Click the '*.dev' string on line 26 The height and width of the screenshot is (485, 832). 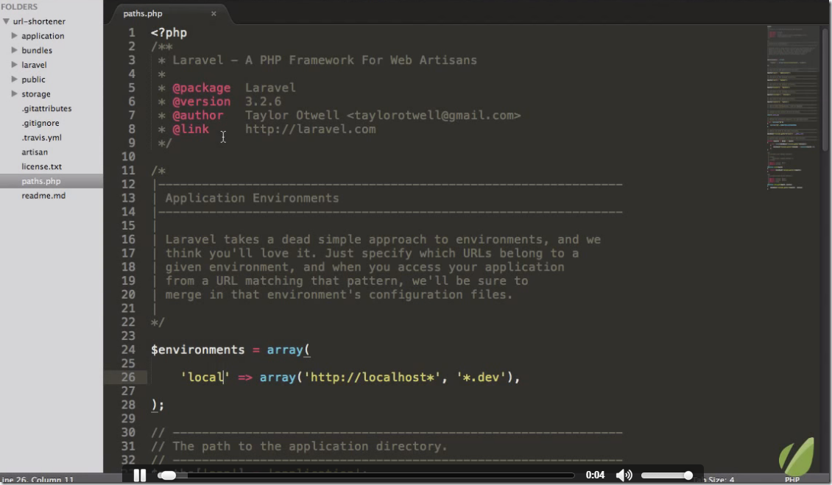tap(482, 378)
